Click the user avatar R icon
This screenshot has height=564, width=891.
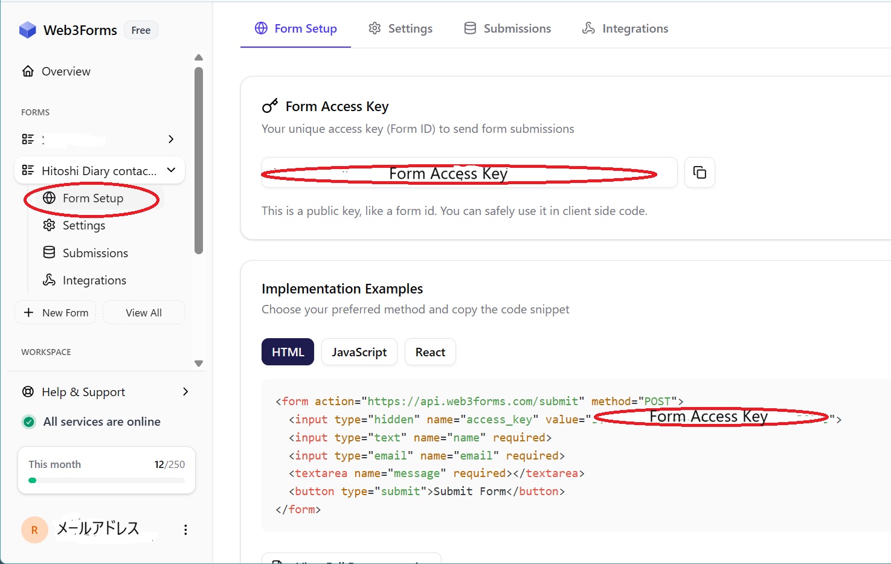pos(34,530)
